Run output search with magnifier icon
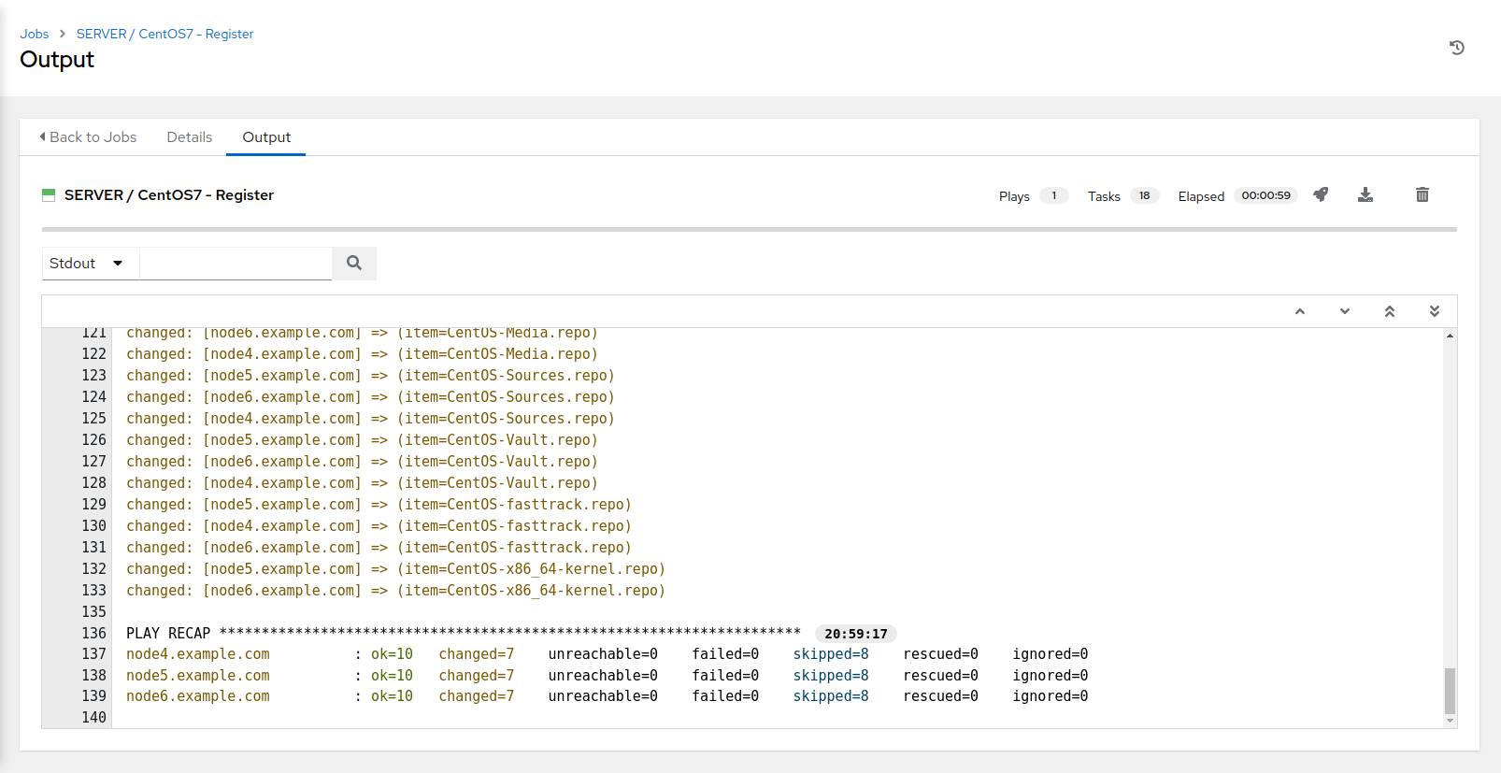 tap(354, 264)
